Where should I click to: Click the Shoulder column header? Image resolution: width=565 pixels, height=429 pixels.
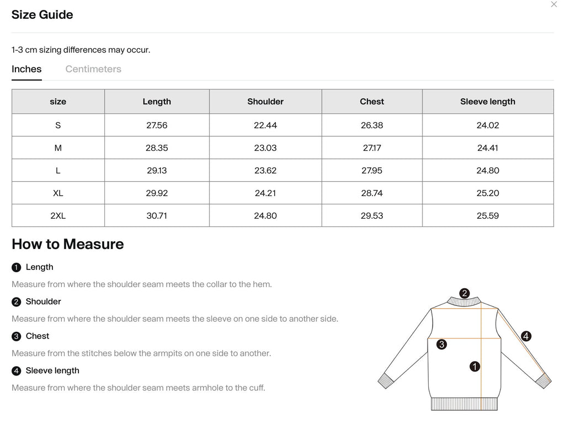coord(265,102)
